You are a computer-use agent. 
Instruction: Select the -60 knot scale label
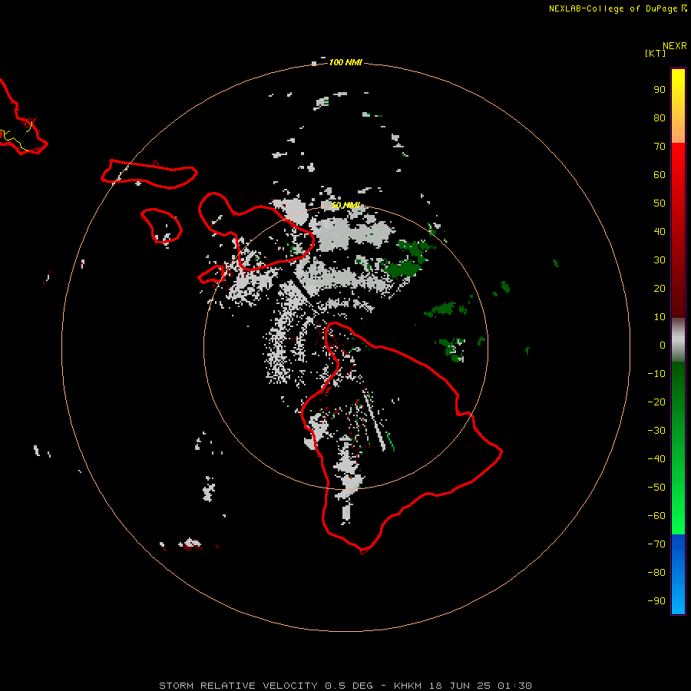pos(656,516)
